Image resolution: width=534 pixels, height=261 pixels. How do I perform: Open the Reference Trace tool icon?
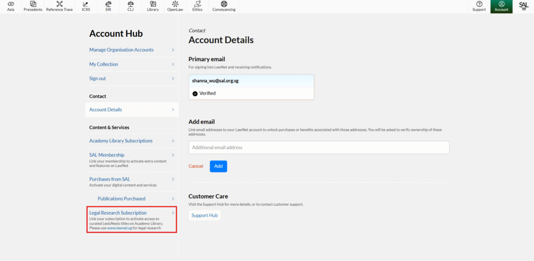coord(59,4)
